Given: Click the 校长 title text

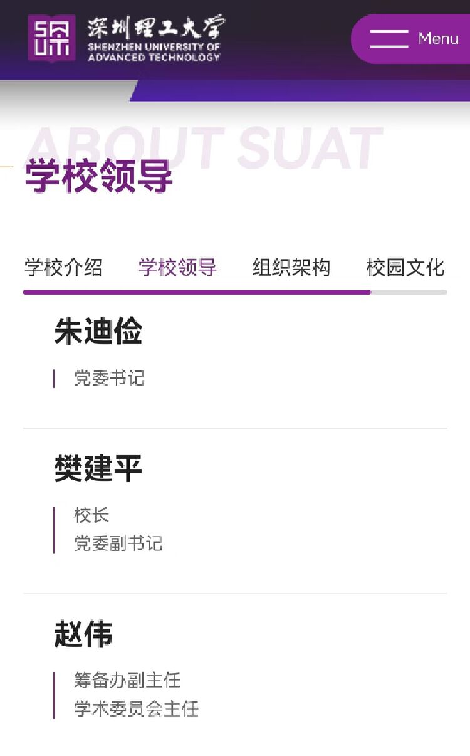Looking at the screenshot, I should [x=91, y=515].
